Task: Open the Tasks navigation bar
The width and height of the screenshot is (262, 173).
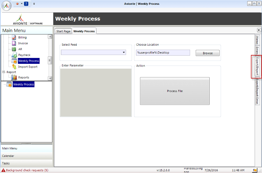Action: [x=27, y=163]
